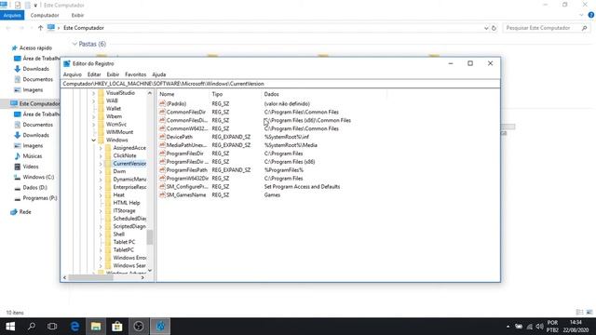Click the tree scrollbar up arrow
Image resolution: width=596 pixels, height=335 pixels.
tap(150, 93)
